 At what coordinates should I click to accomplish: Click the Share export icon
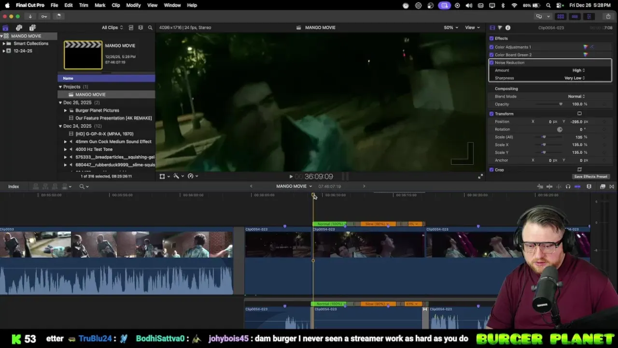coord(608,16)
